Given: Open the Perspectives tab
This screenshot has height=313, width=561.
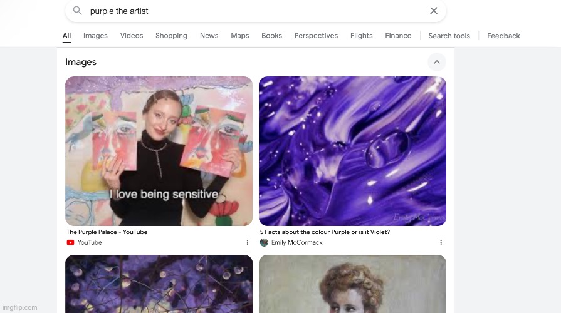Looking at the screenshot, I should 316,36.
